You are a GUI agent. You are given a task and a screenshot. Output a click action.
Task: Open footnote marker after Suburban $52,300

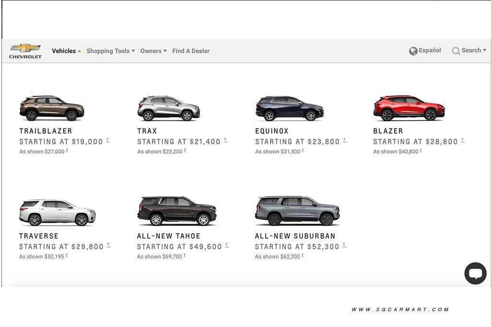(344, 246)
